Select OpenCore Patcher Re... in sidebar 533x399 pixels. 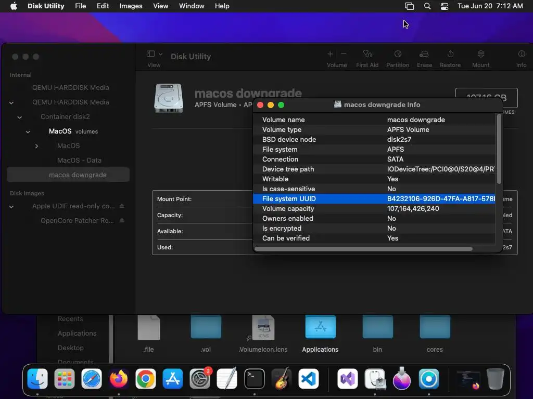click(x=77, y=220)
